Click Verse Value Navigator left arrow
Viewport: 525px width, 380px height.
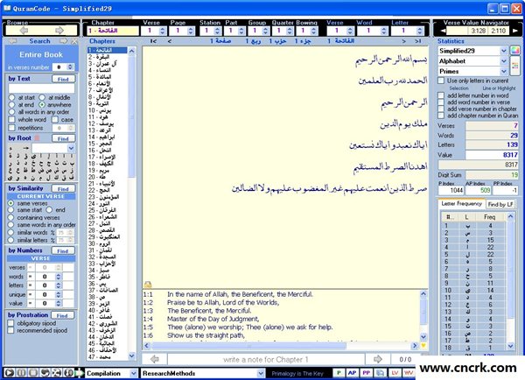click(x=441, y=30)
